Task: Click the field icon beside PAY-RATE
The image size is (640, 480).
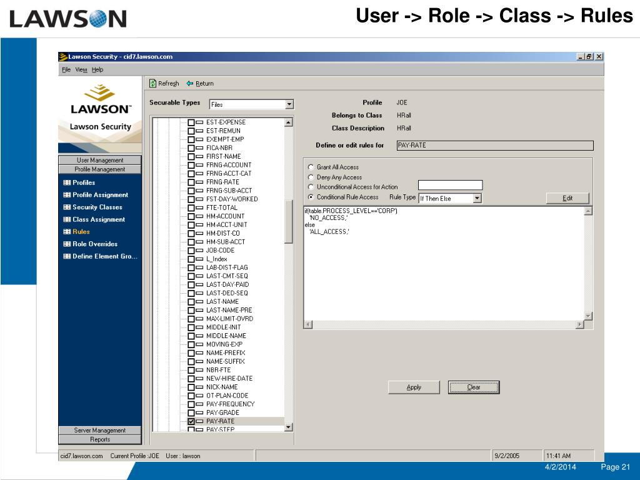Action: pos(199,421)
